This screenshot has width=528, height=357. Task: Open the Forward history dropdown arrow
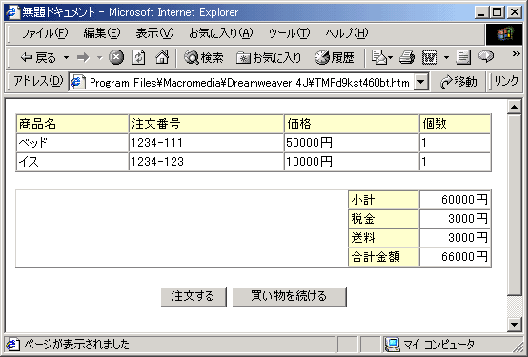(x=100, y=58)
